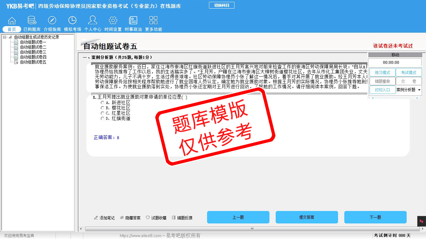Open 已购题库 database icon
426x239 pixels.
(x=32, y=21)
